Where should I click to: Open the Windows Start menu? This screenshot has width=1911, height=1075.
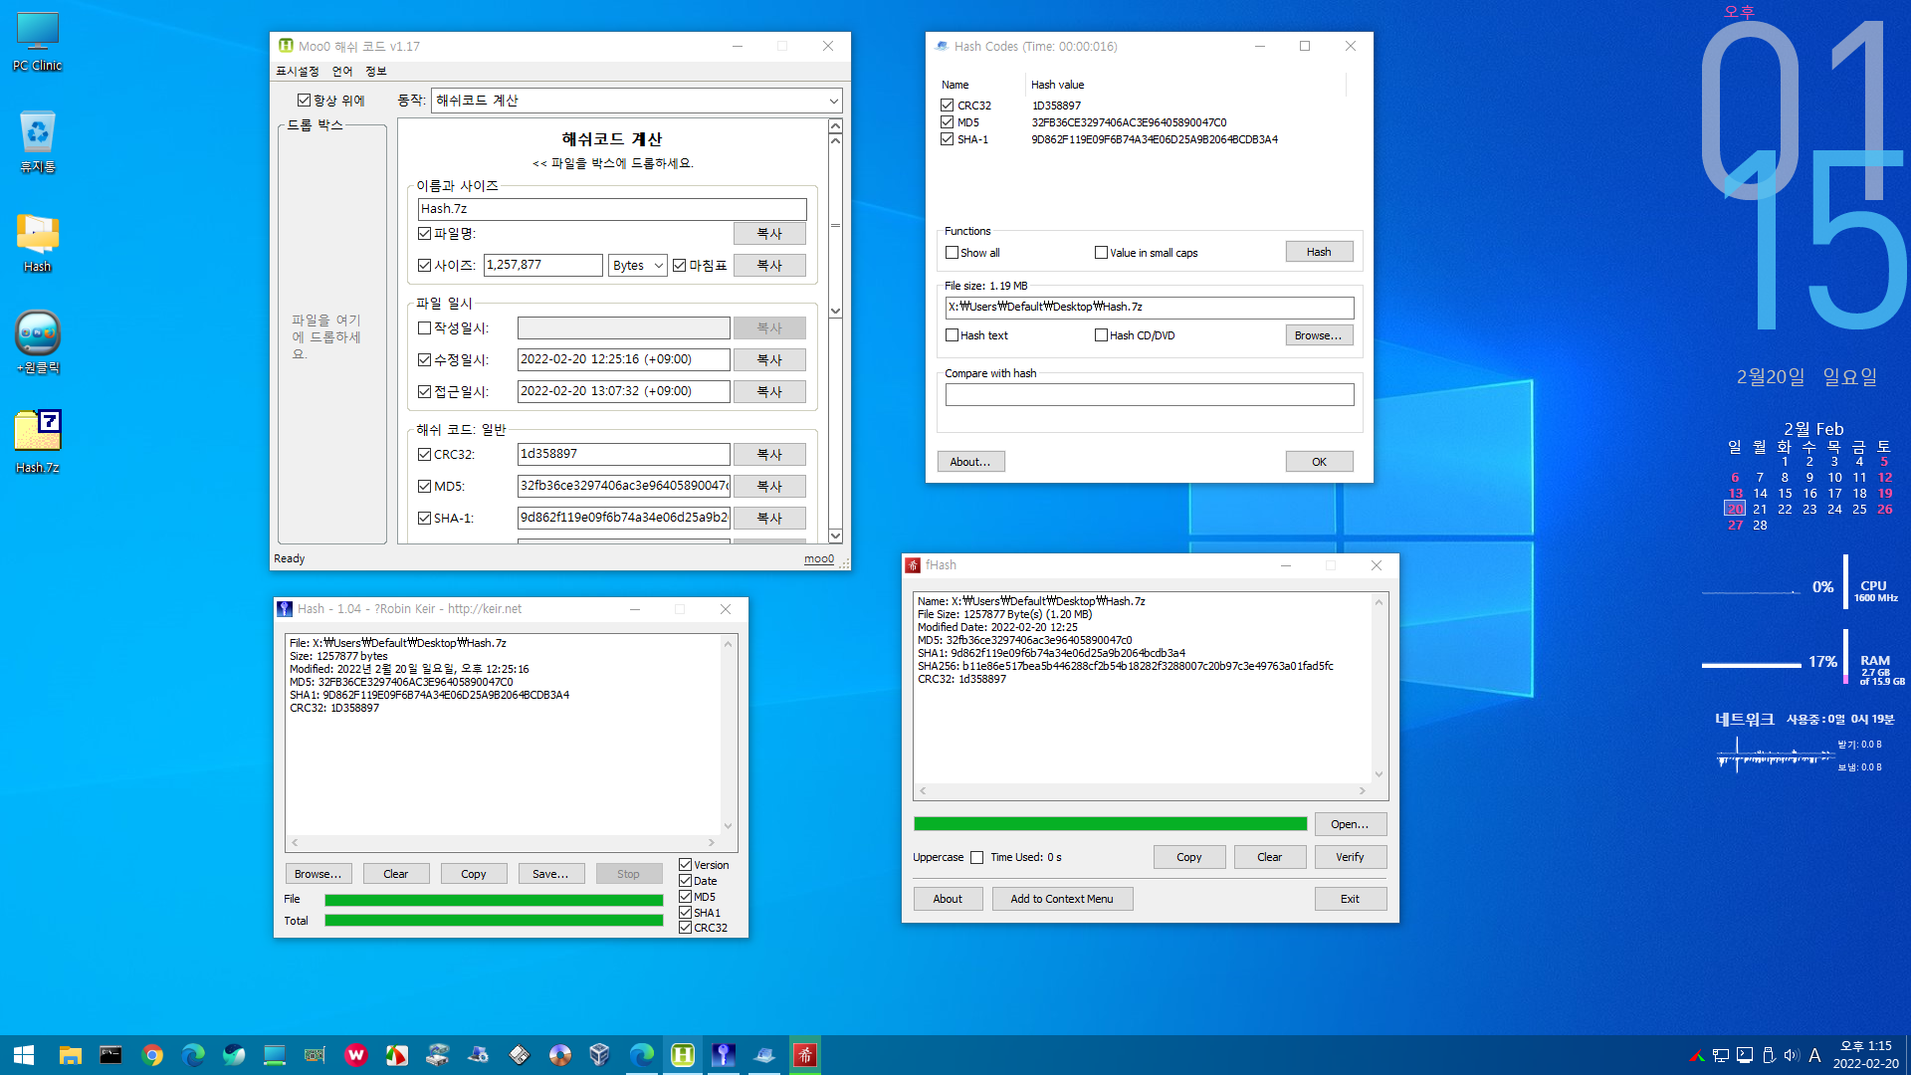pyautogui.click(x=24, y=1055)
